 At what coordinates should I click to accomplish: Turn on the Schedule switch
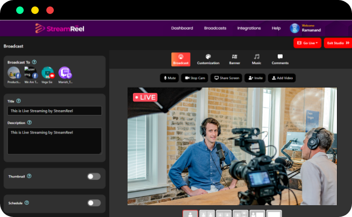[x=94, y=202]
